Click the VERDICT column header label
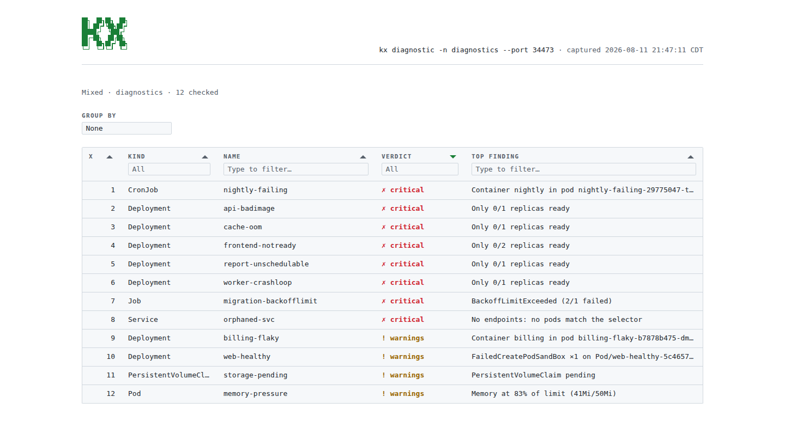785x421 pixels. click(x=396, y=157)
